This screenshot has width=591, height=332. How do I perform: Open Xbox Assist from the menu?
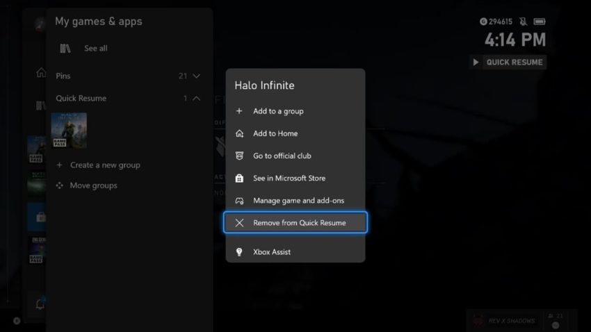272,252
